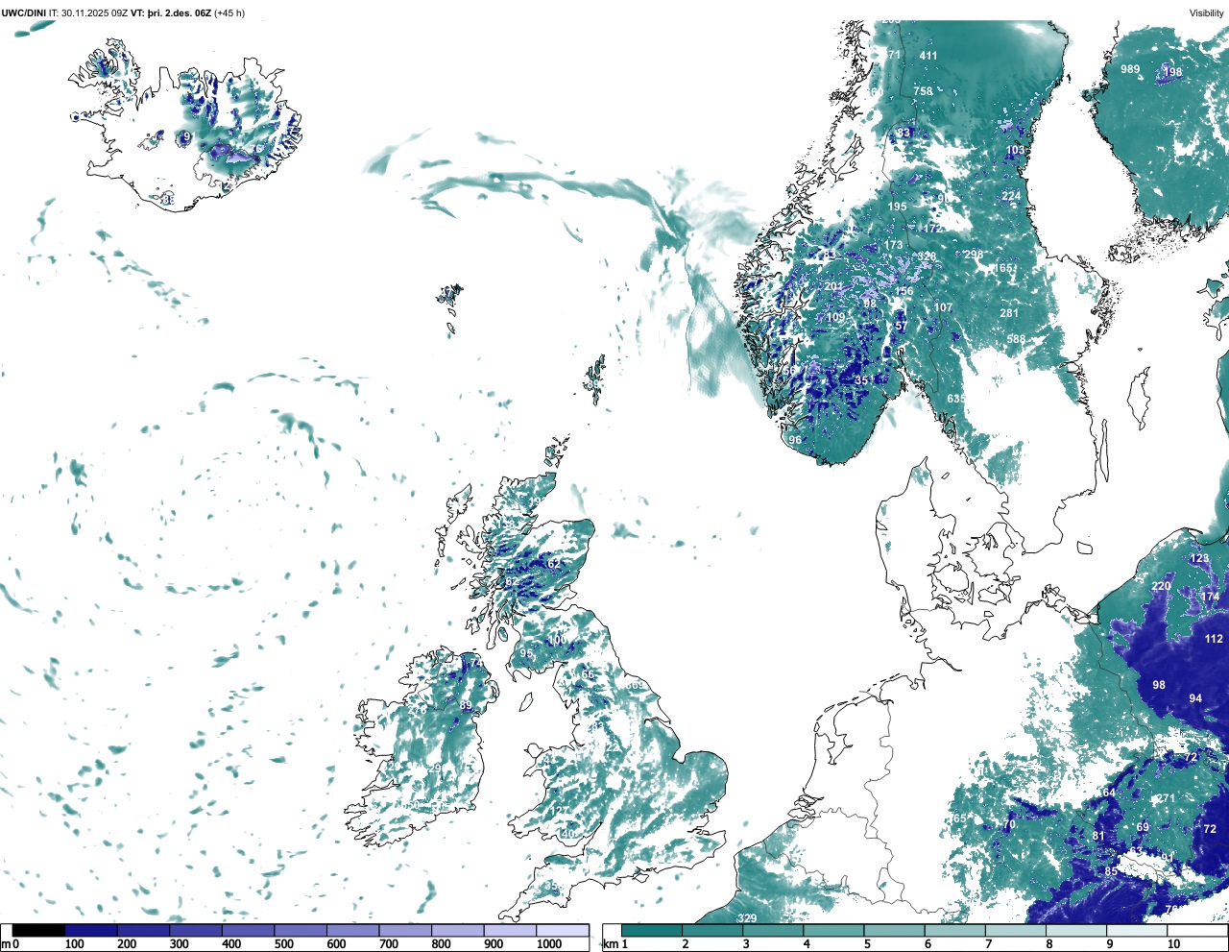This screenshot has height=952, width=1229.
Task: Click the '109' value in western Norway
Action: [835, 318]
